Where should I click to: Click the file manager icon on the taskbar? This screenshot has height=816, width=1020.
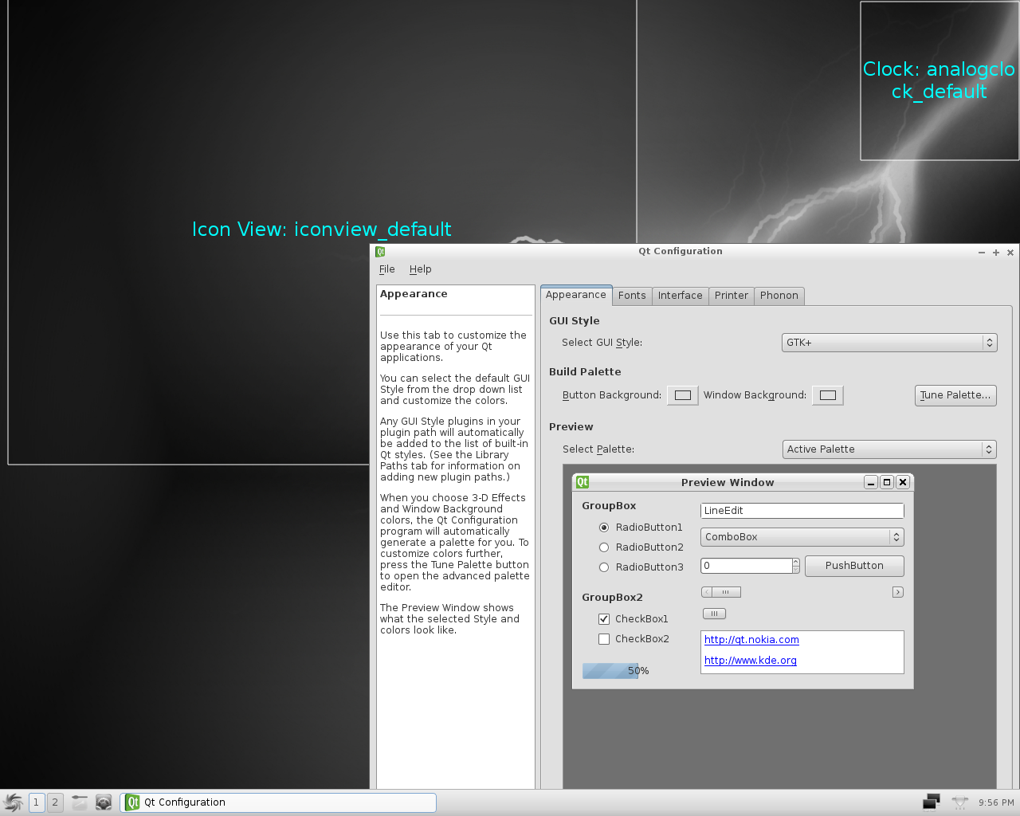79,802
